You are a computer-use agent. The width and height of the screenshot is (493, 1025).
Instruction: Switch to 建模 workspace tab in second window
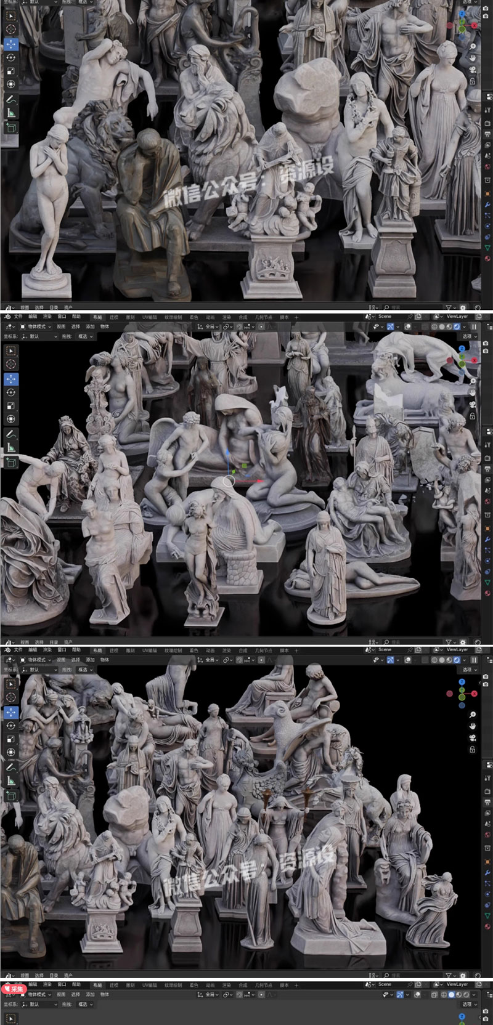(x=114, y=317)
